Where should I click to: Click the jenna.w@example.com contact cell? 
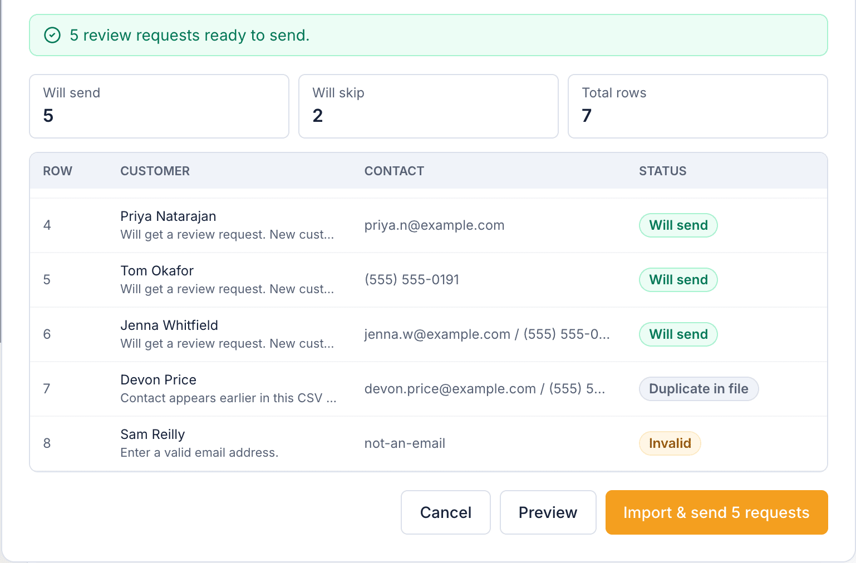click(x=487, y=334)
